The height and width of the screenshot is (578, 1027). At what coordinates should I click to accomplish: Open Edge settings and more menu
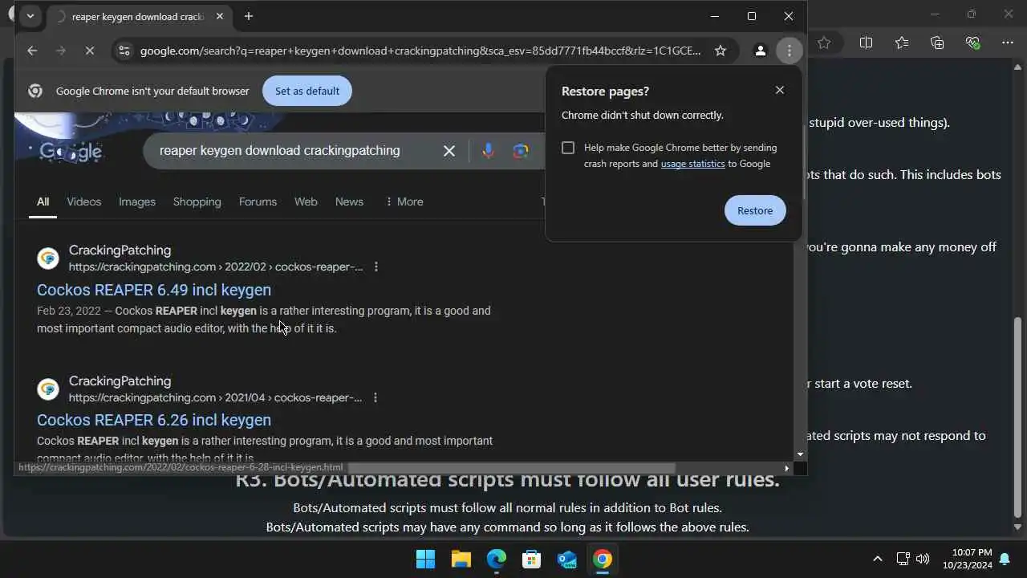[x=1008, y=43]
